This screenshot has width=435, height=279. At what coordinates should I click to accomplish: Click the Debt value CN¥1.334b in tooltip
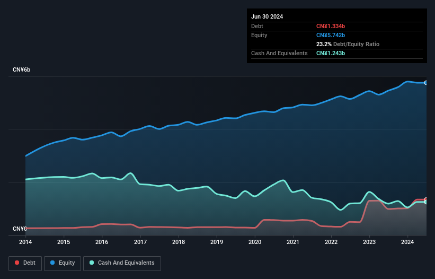(x=331, y=26)
